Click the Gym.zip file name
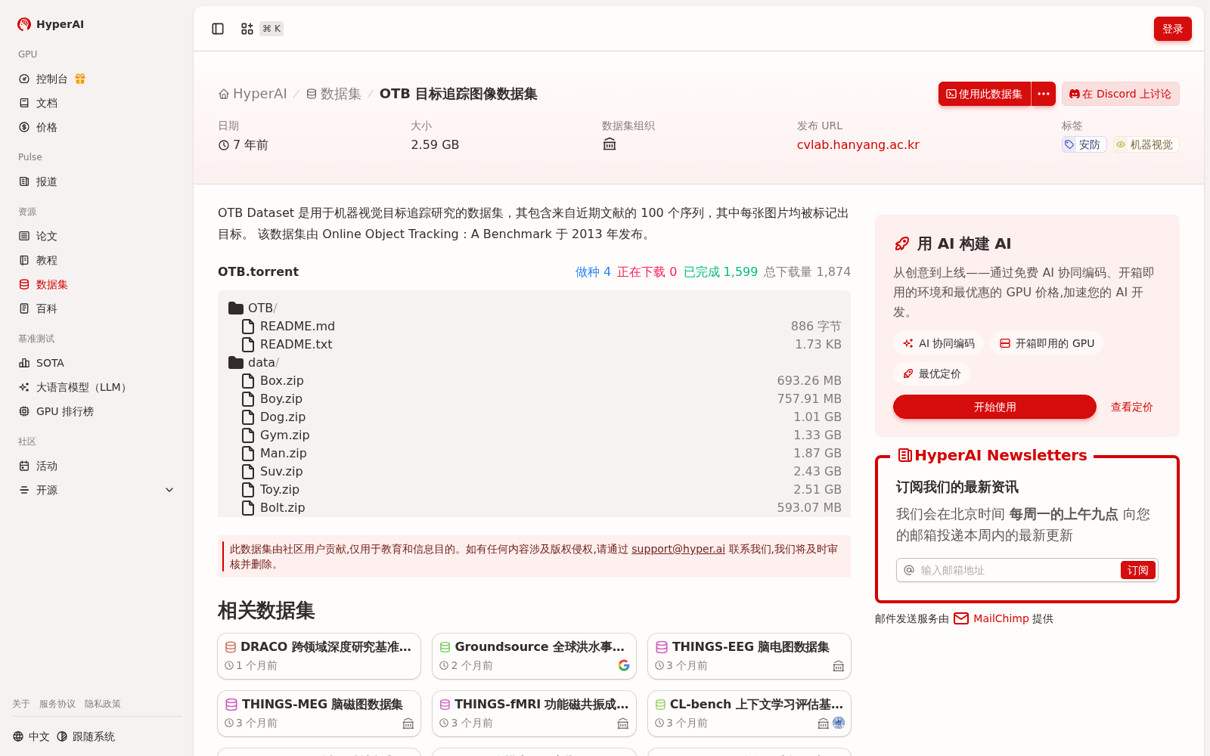 tap(285, 435)
